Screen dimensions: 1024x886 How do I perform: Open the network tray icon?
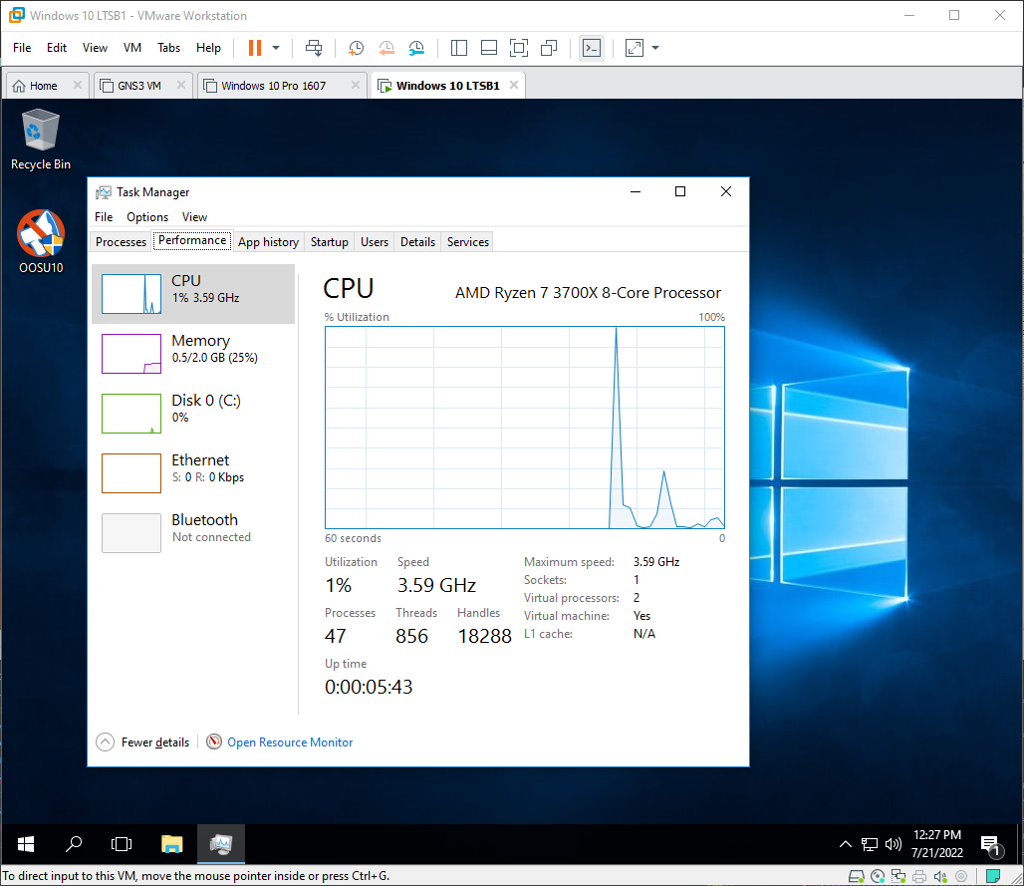[870, 844]
